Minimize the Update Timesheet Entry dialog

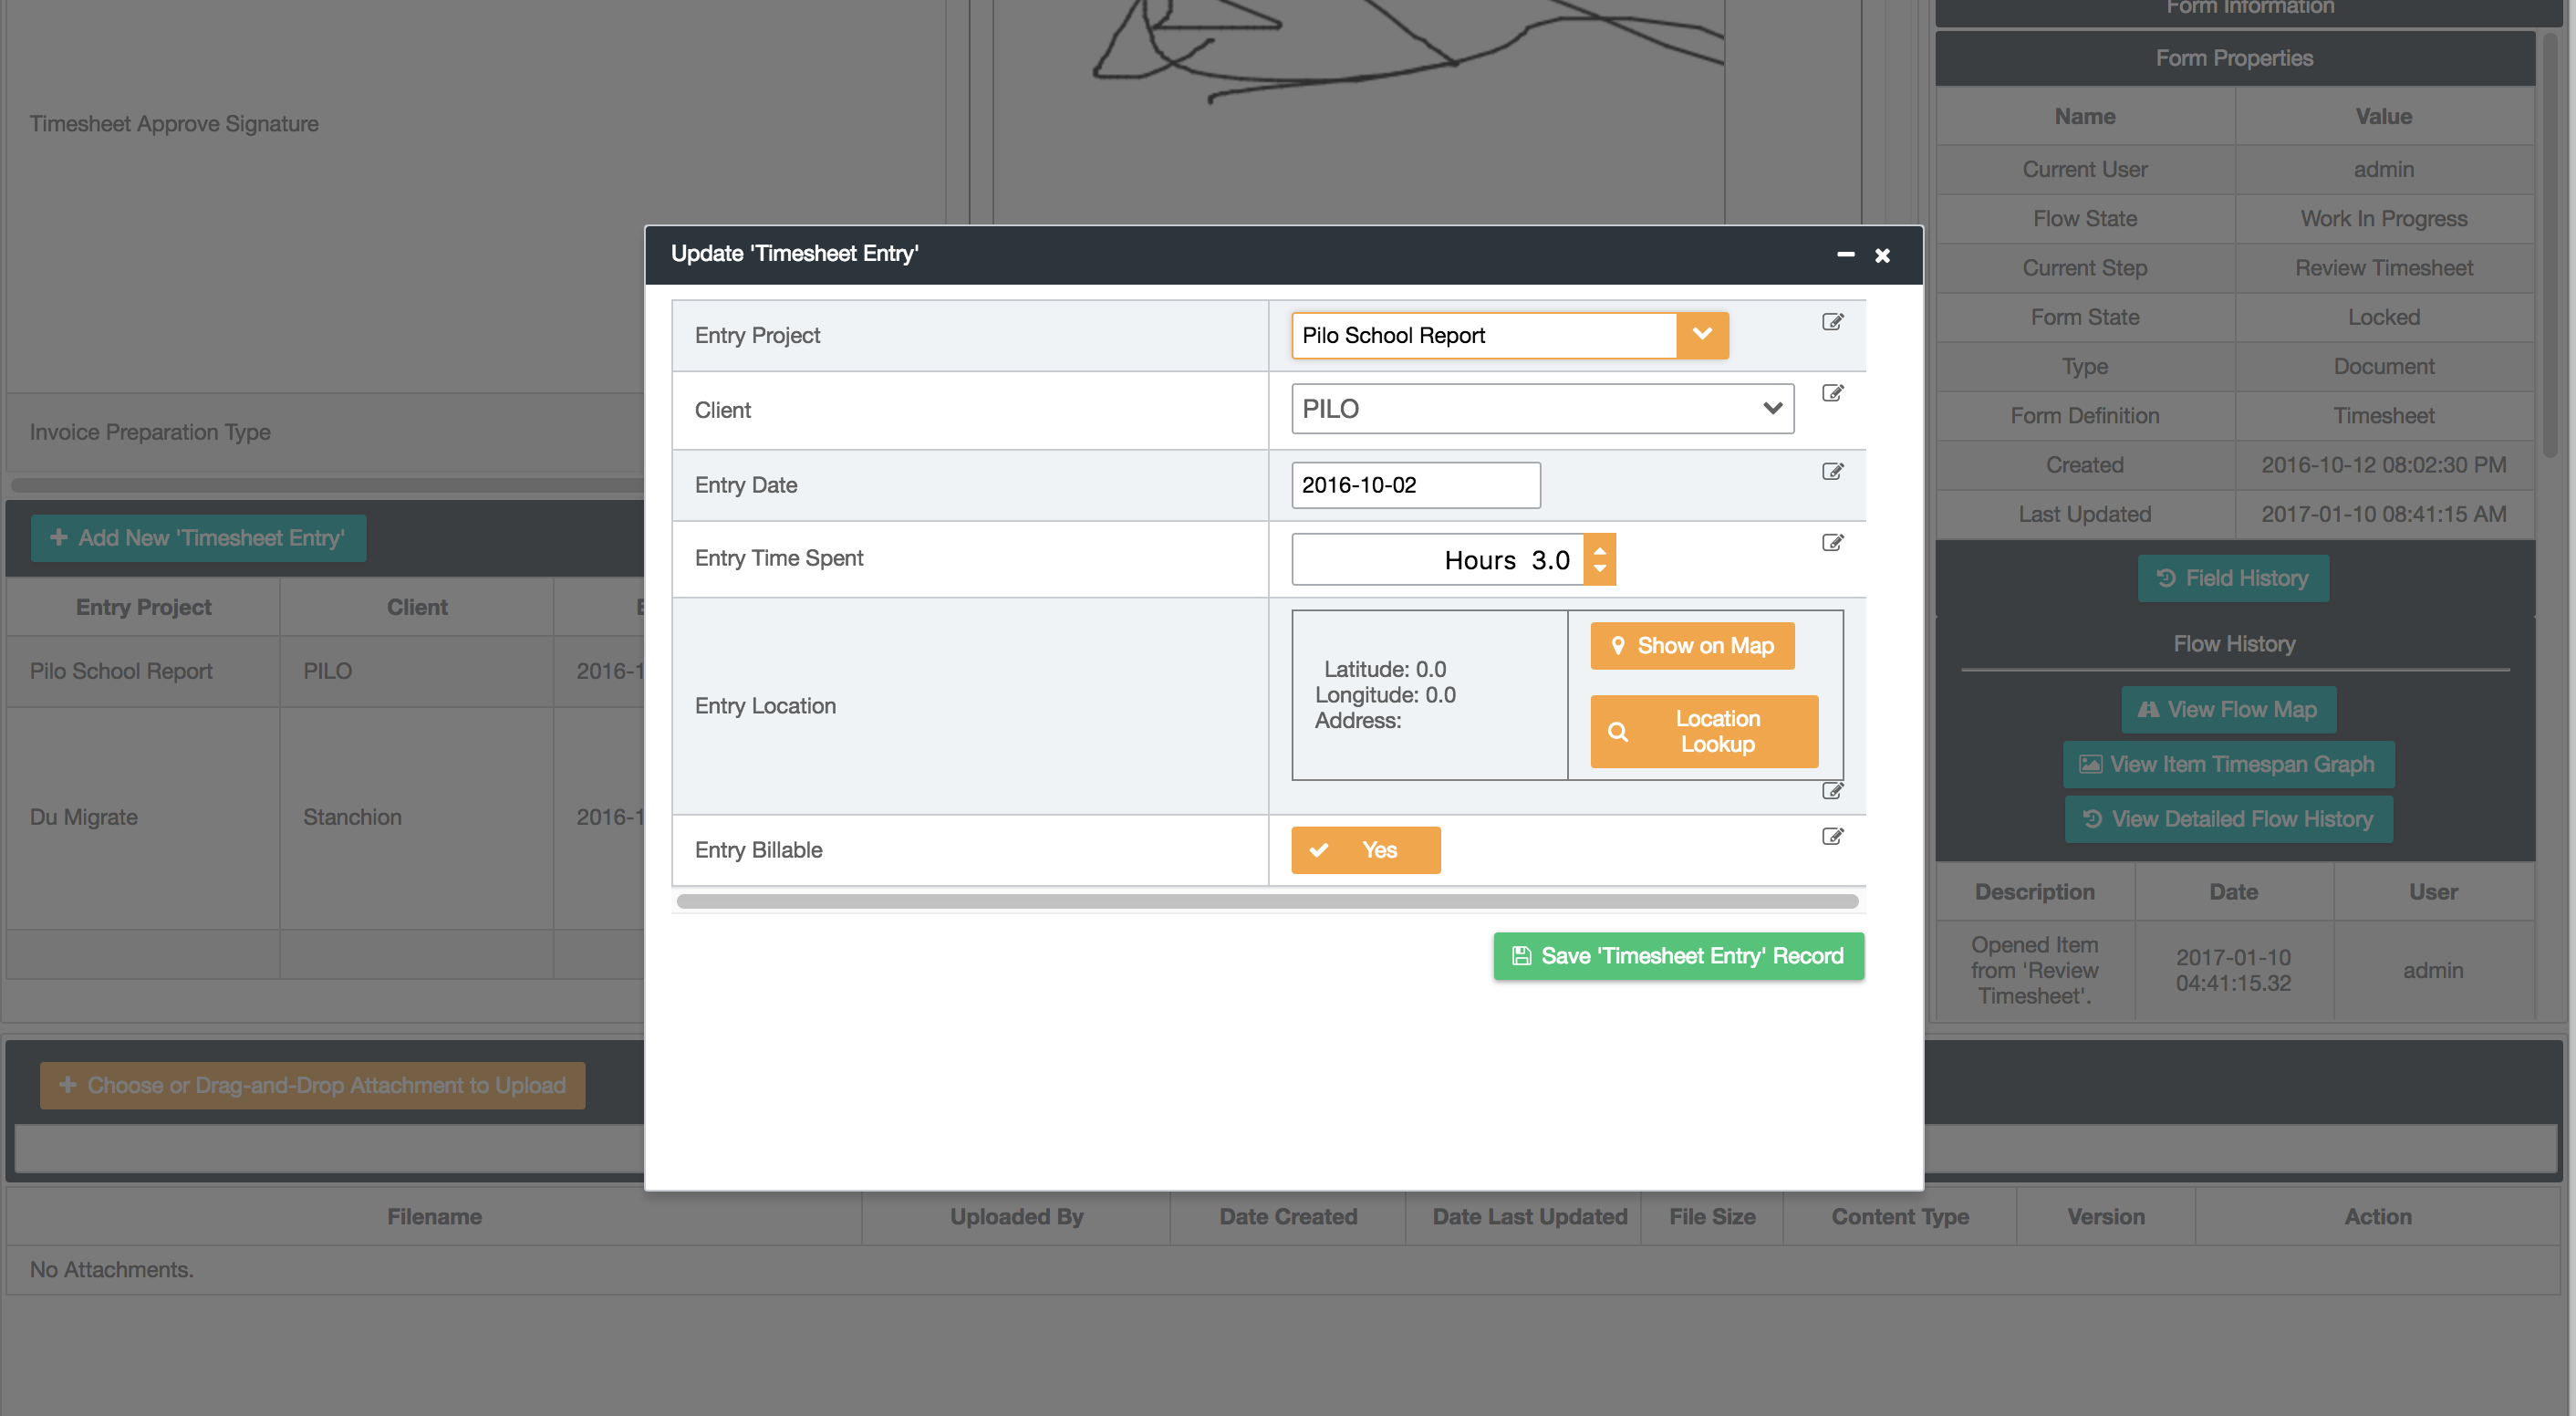1845,255
